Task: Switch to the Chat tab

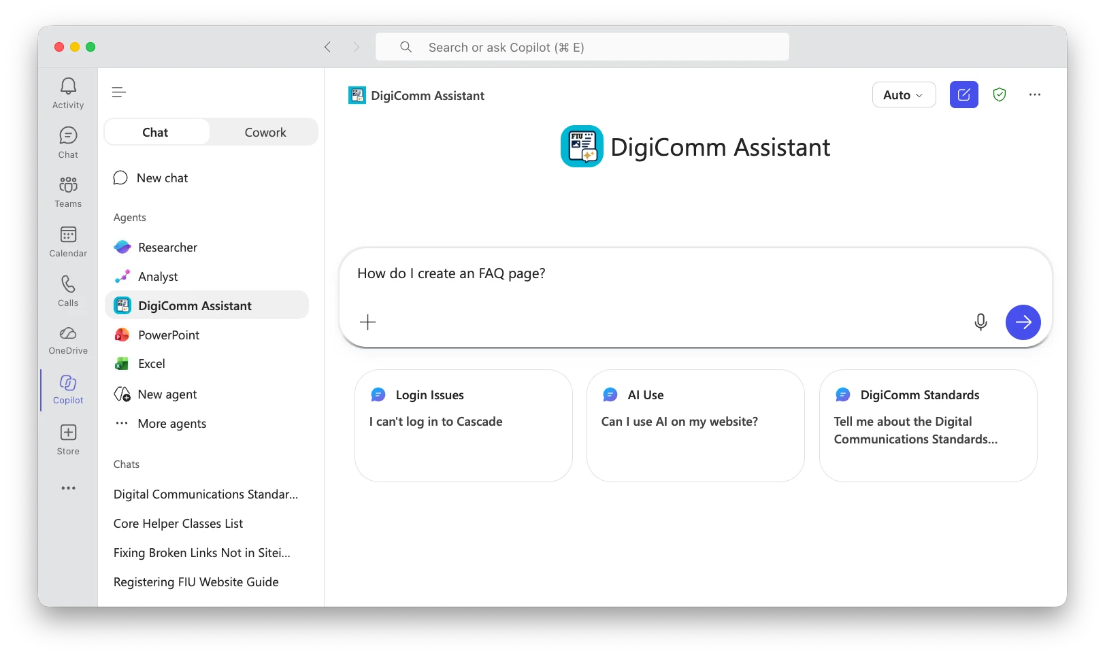Action: tap(156, 132)
